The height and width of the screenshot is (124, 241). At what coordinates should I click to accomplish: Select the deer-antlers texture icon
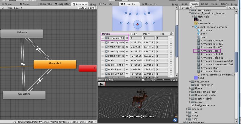[196, 23]
